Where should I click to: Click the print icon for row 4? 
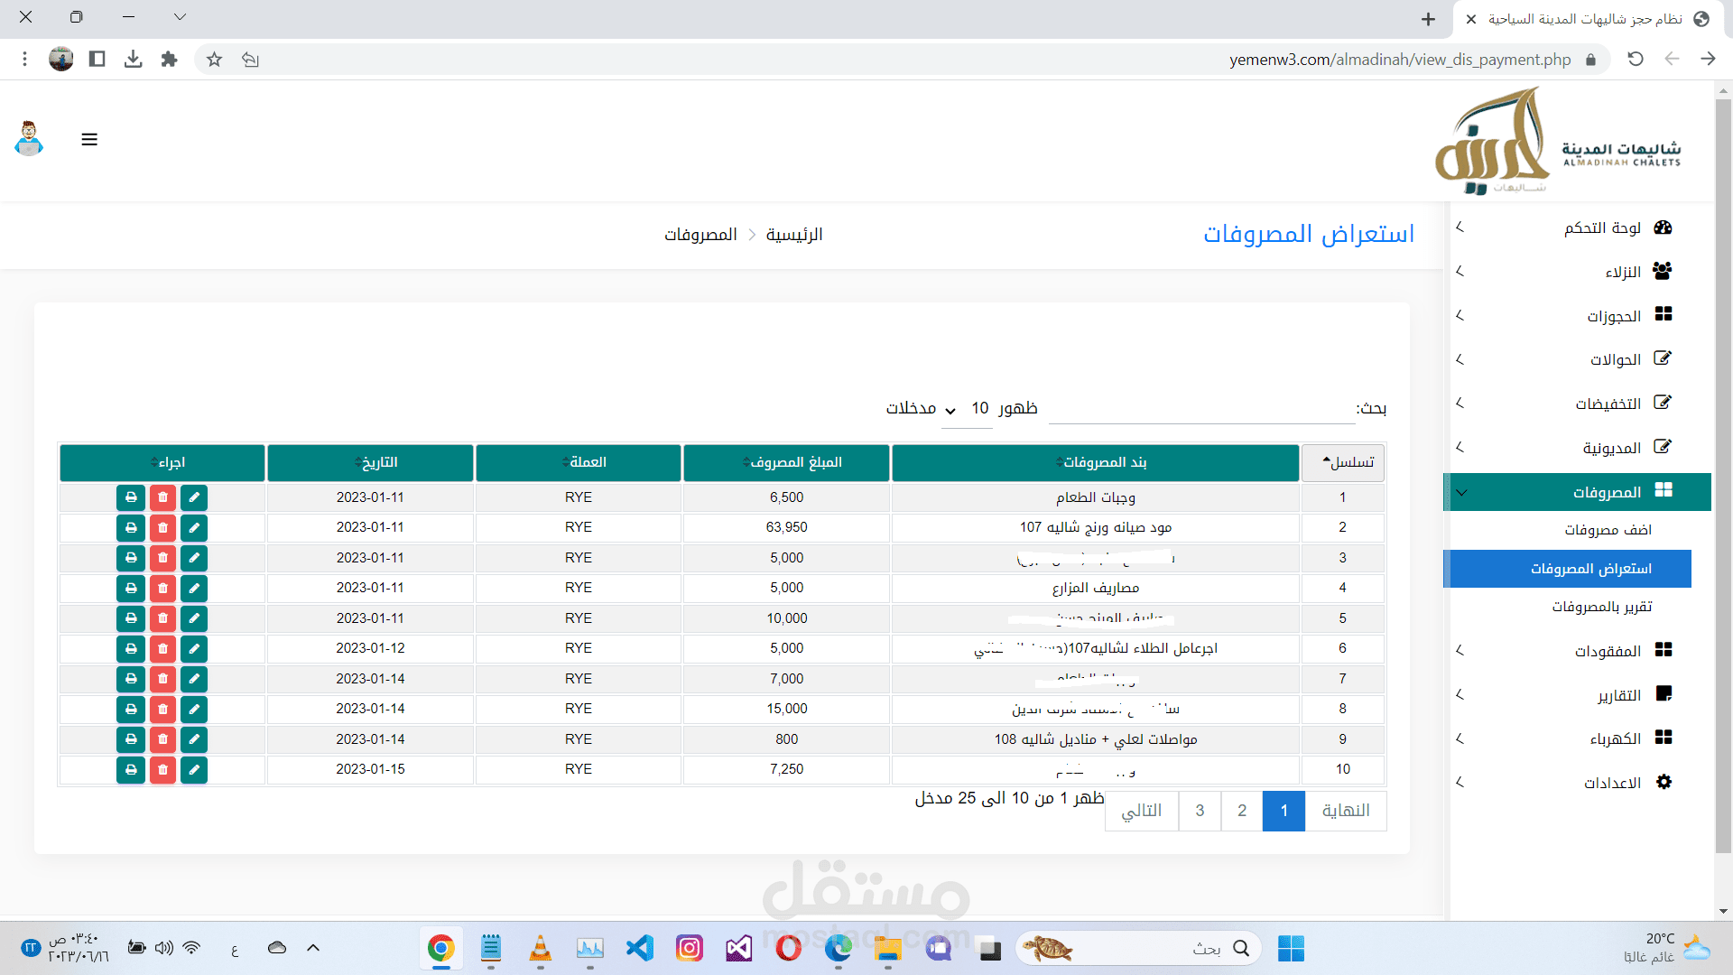(131, 589)
